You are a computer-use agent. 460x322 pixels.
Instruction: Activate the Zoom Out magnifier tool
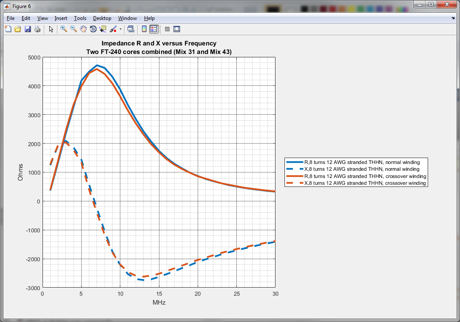(74, 29)
